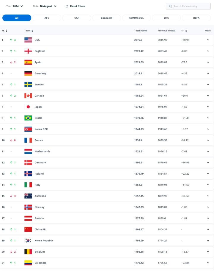The width and height of the screenshot is (214, 271).
Task: Select the CONMEBOL confederation tab
Action: point(136,18)
